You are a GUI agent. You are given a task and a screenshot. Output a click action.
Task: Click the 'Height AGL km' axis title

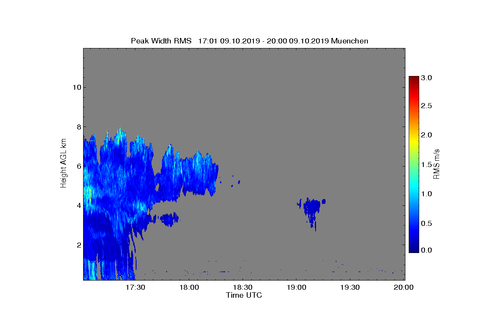[x=63, y=164]
